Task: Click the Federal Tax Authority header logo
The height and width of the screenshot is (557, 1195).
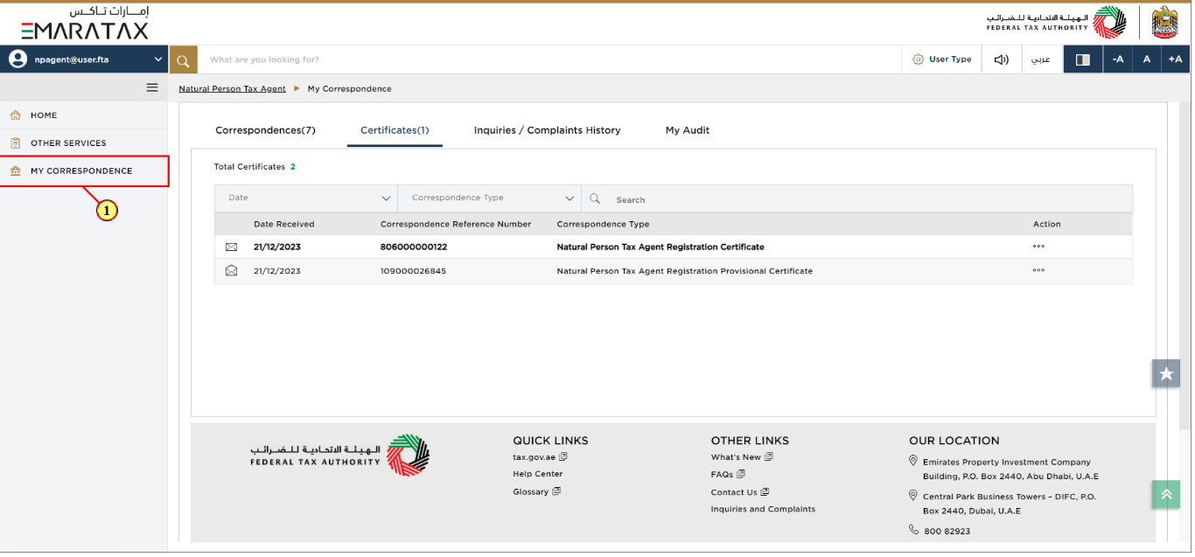Action: click(1057, 22)
